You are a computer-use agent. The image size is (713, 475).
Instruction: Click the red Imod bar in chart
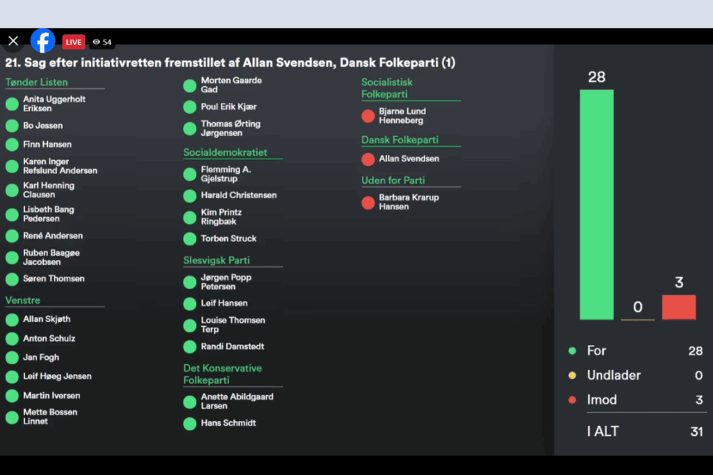[678, 307]
